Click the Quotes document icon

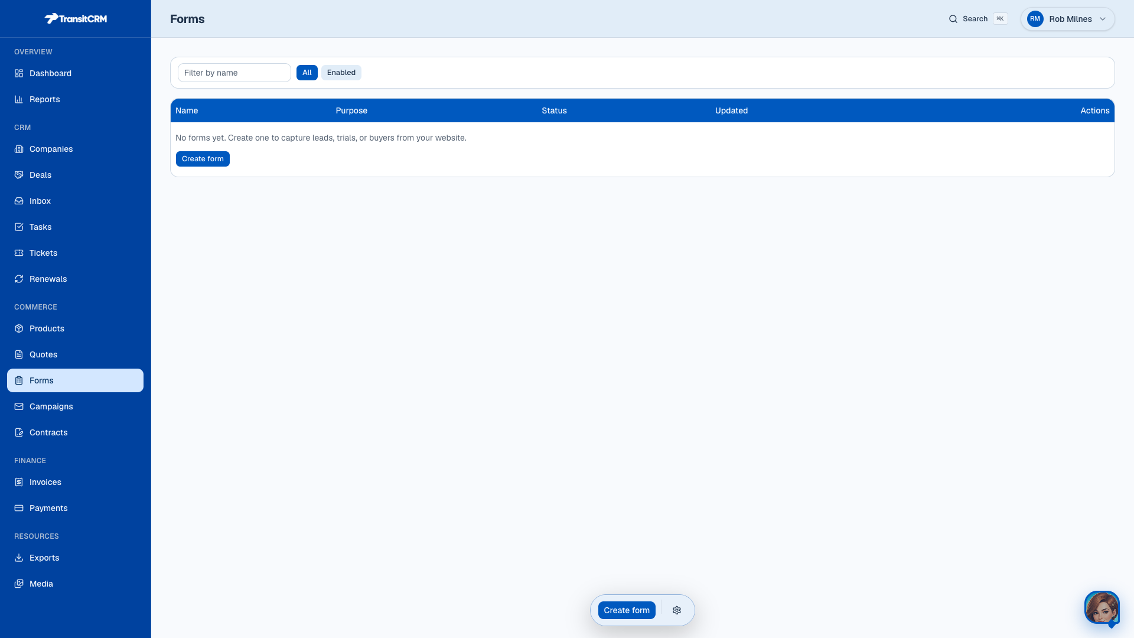[19, 354]
